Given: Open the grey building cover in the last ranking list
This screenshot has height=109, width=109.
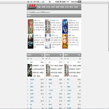Looking at the screenshot, I should 67,70.
